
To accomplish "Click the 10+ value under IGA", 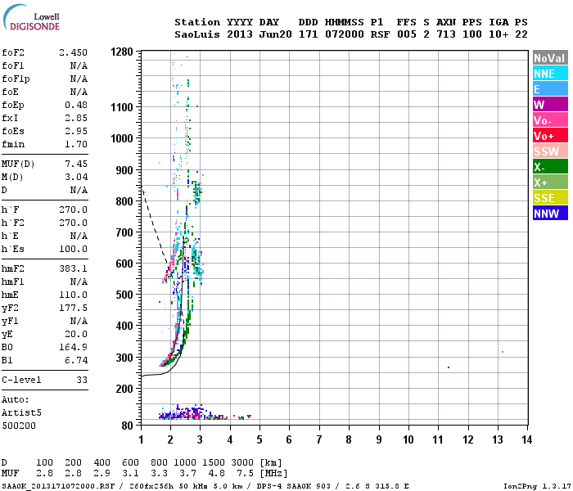I will click(x=499, y=34).
